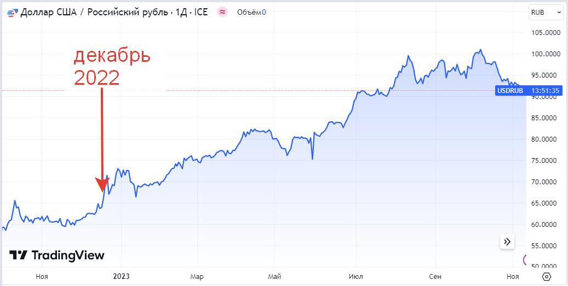Open chart settings hexagon gear icon
The image size is (568, 286).
(546, 276)
